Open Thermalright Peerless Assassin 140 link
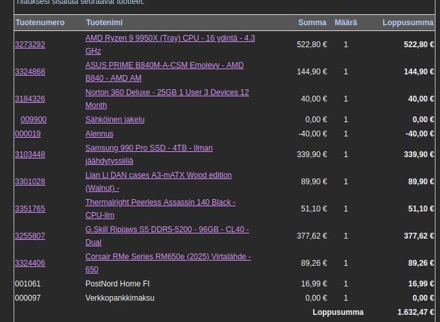 pyautogui.click(x=160, y=209)
